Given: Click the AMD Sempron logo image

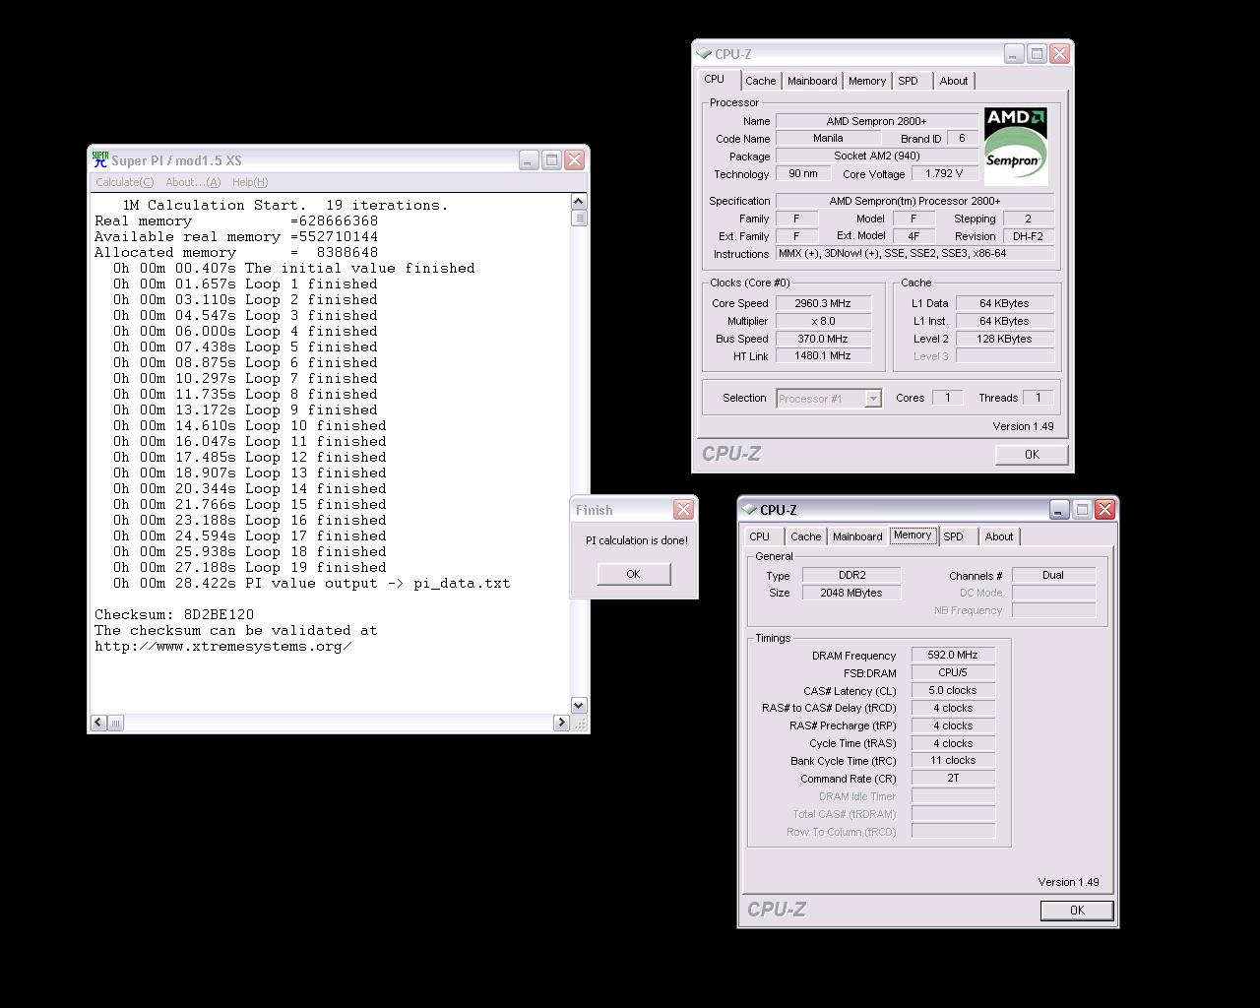Looking at the screenshot, I should tap(1016, 145).
